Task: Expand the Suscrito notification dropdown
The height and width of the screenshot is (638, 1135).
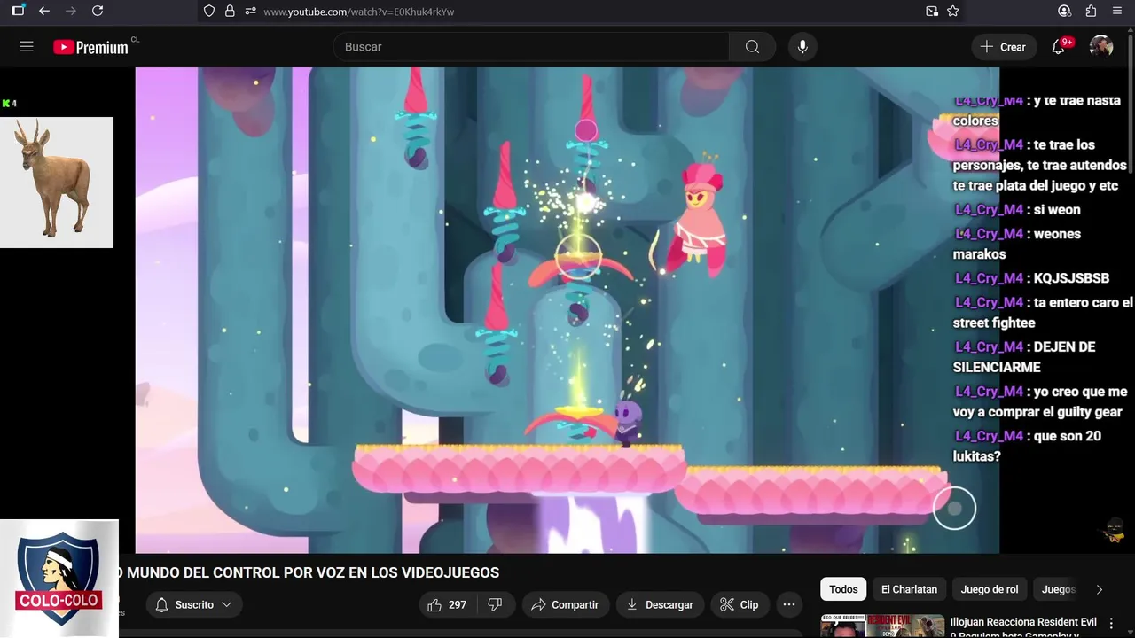Action: point(194,604)
